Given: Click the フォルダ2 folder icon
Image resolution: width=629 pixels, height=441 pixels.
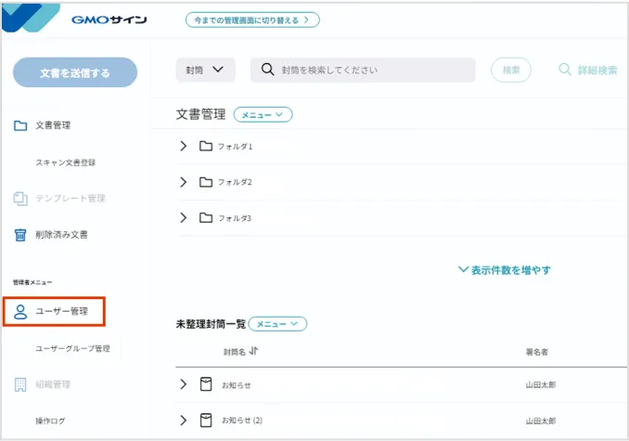Looking at the screenshot, I should (x=206, y=182).
